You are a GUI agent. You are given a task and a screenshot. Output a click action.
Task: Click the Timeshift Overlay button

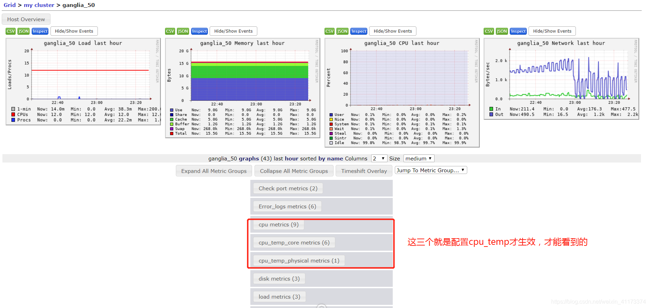[364, 171]
